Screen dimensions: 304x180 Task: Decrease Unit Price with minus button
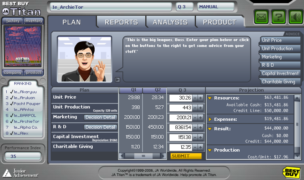(195, 98)
